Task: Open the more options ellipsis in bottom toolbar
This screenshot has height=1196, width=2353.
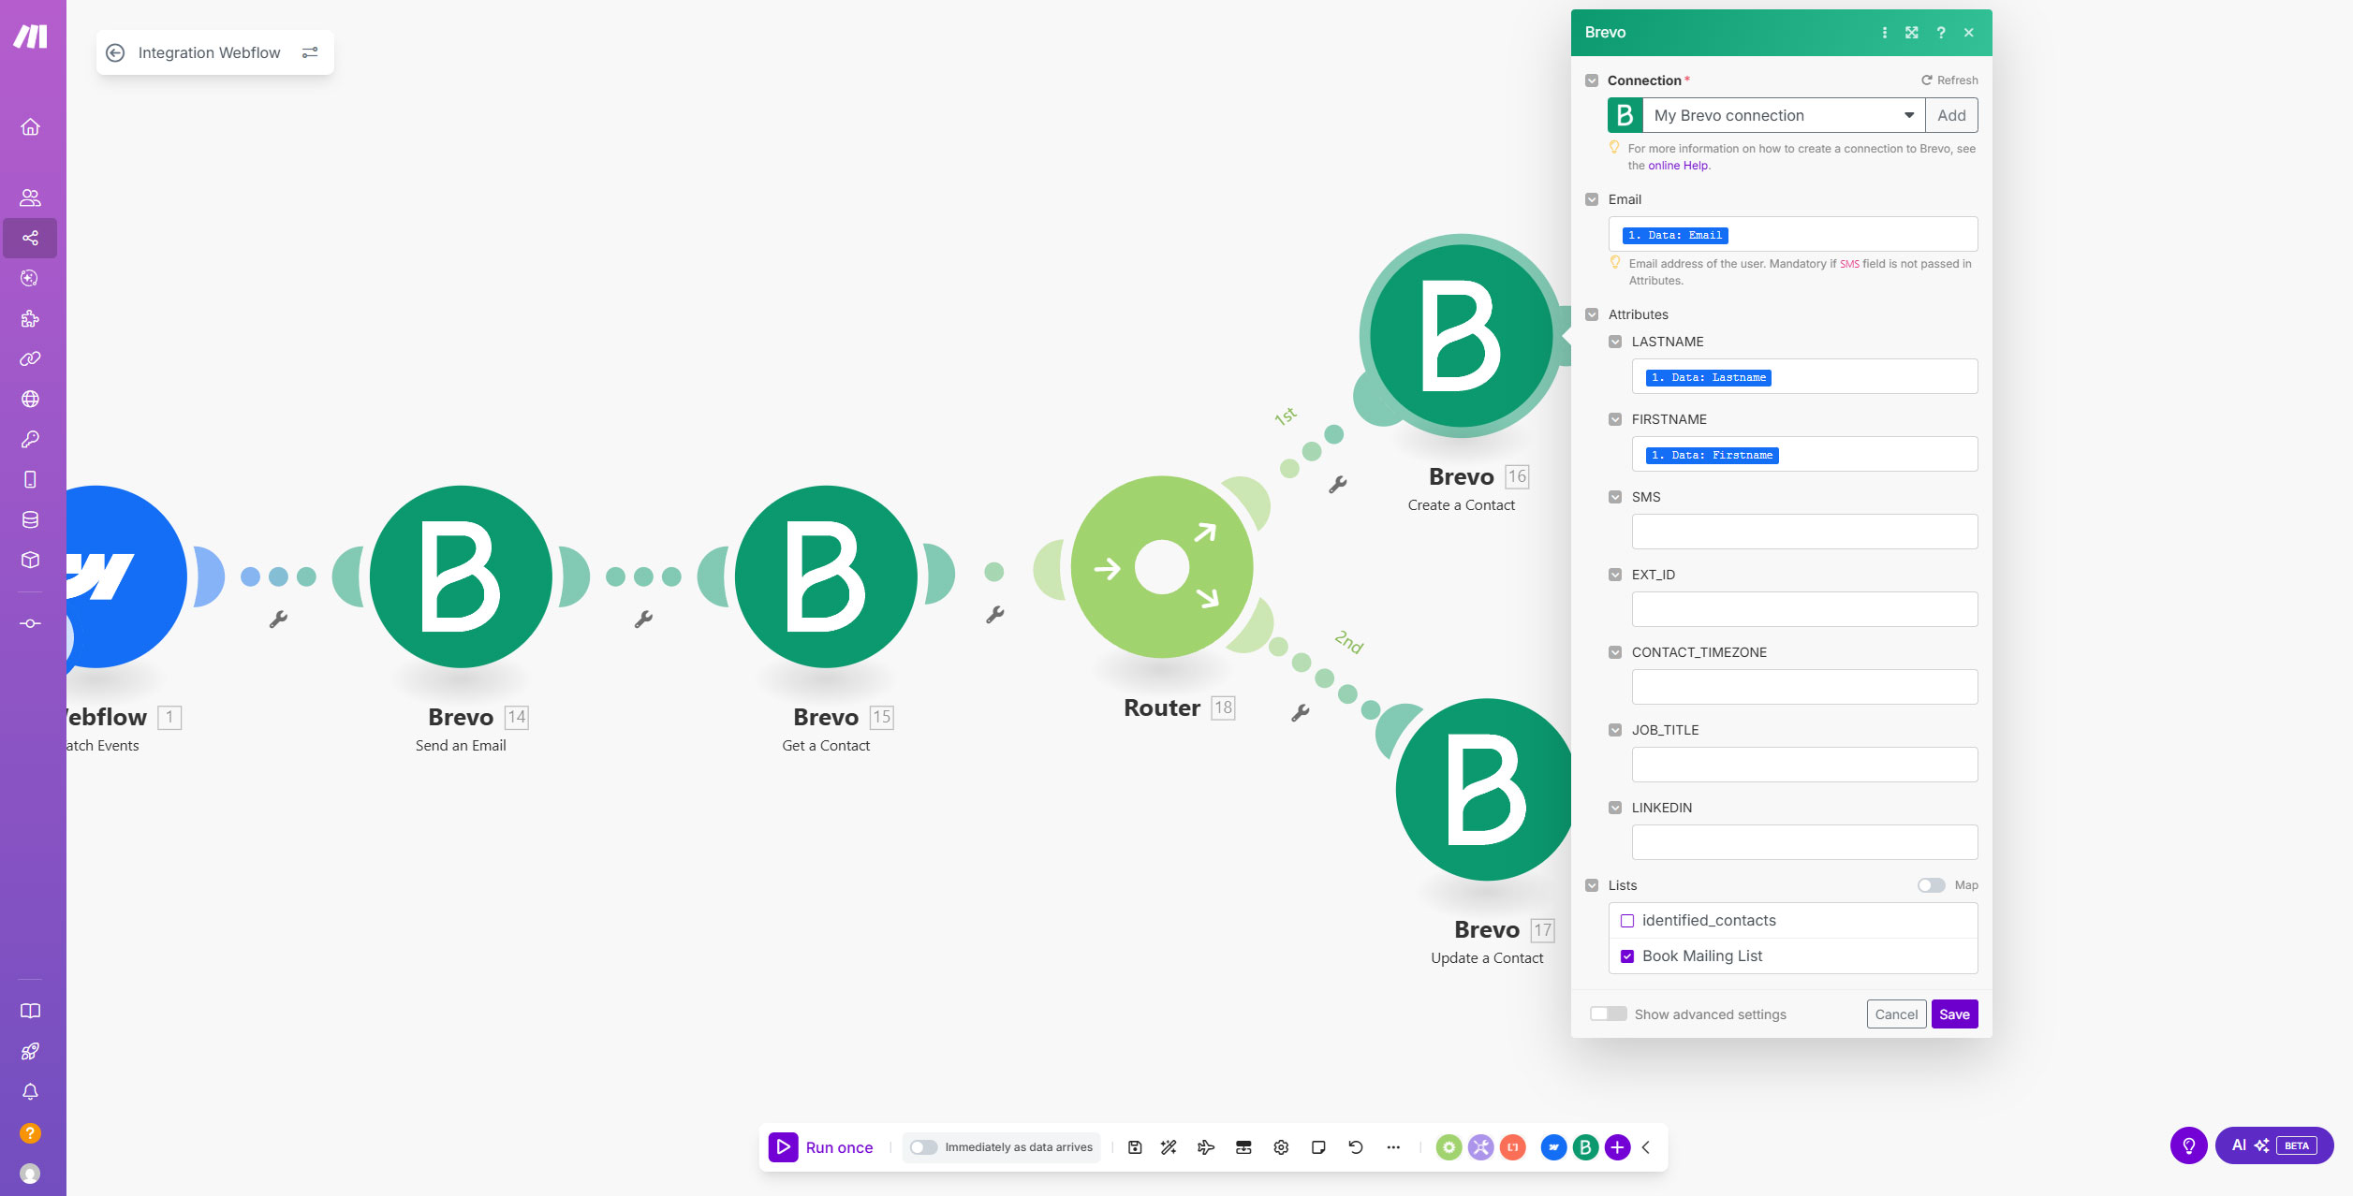Action: (x=1393, y=1147)
